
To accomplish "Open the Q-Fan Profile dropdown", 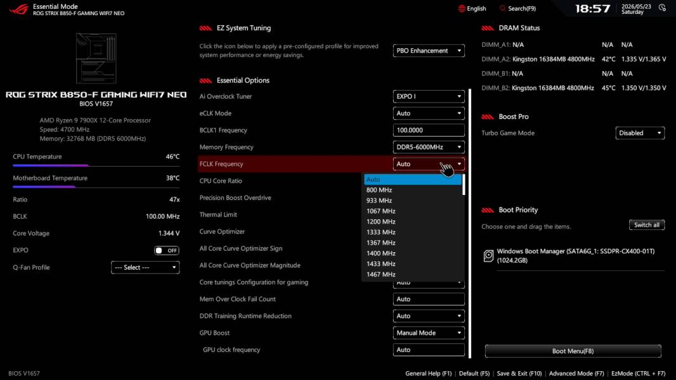I will point(145,267).
